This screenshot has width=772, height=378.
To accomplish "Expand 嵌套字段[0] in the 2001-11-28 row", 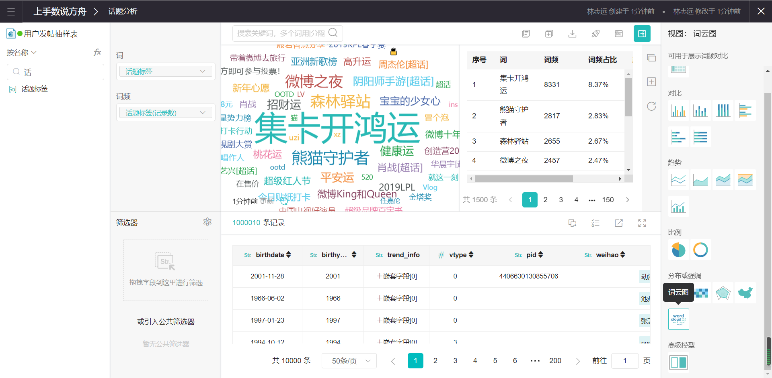I will (397, 276).
